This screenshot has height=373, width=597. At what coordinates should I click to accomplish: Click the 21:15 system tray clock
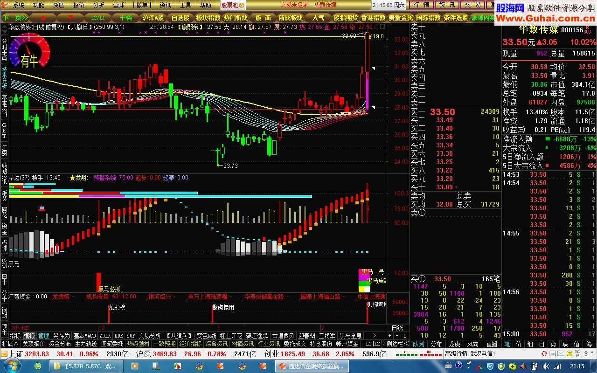pos(576,366)
